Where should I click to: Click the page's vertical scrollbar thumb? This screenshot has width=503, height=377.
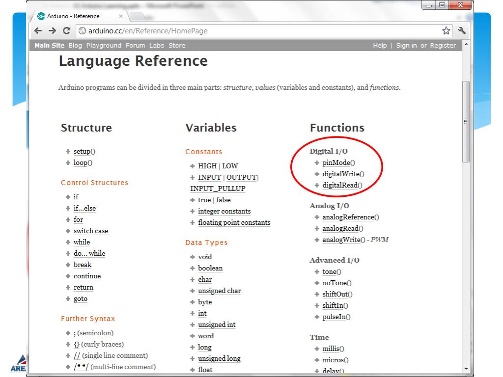(x=466, y=122)
